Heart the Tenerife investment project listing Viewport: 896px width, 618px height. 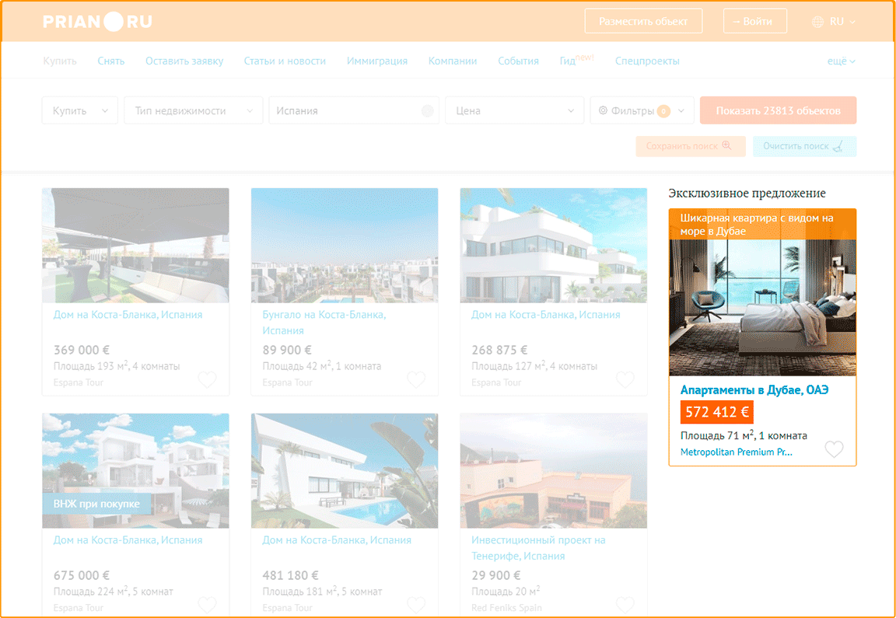pyautogui.click(x=625, y=604)
